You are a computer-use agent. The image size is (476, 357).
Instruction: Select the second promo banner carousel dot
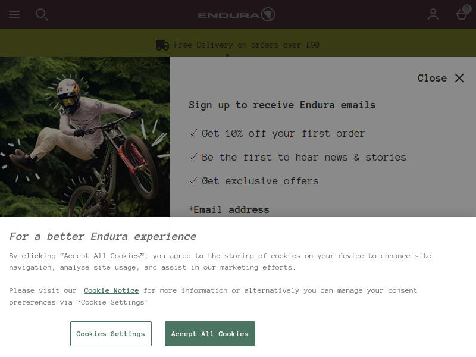(x=233, y=55)
